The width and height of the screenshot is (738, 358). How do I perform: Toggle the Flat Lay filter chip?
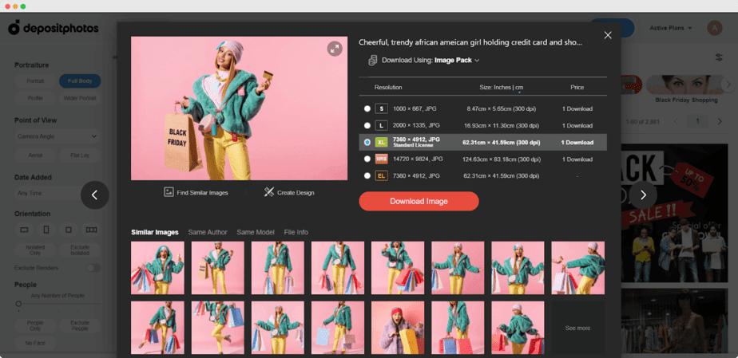pyautogui.click(x=80, y=155)
